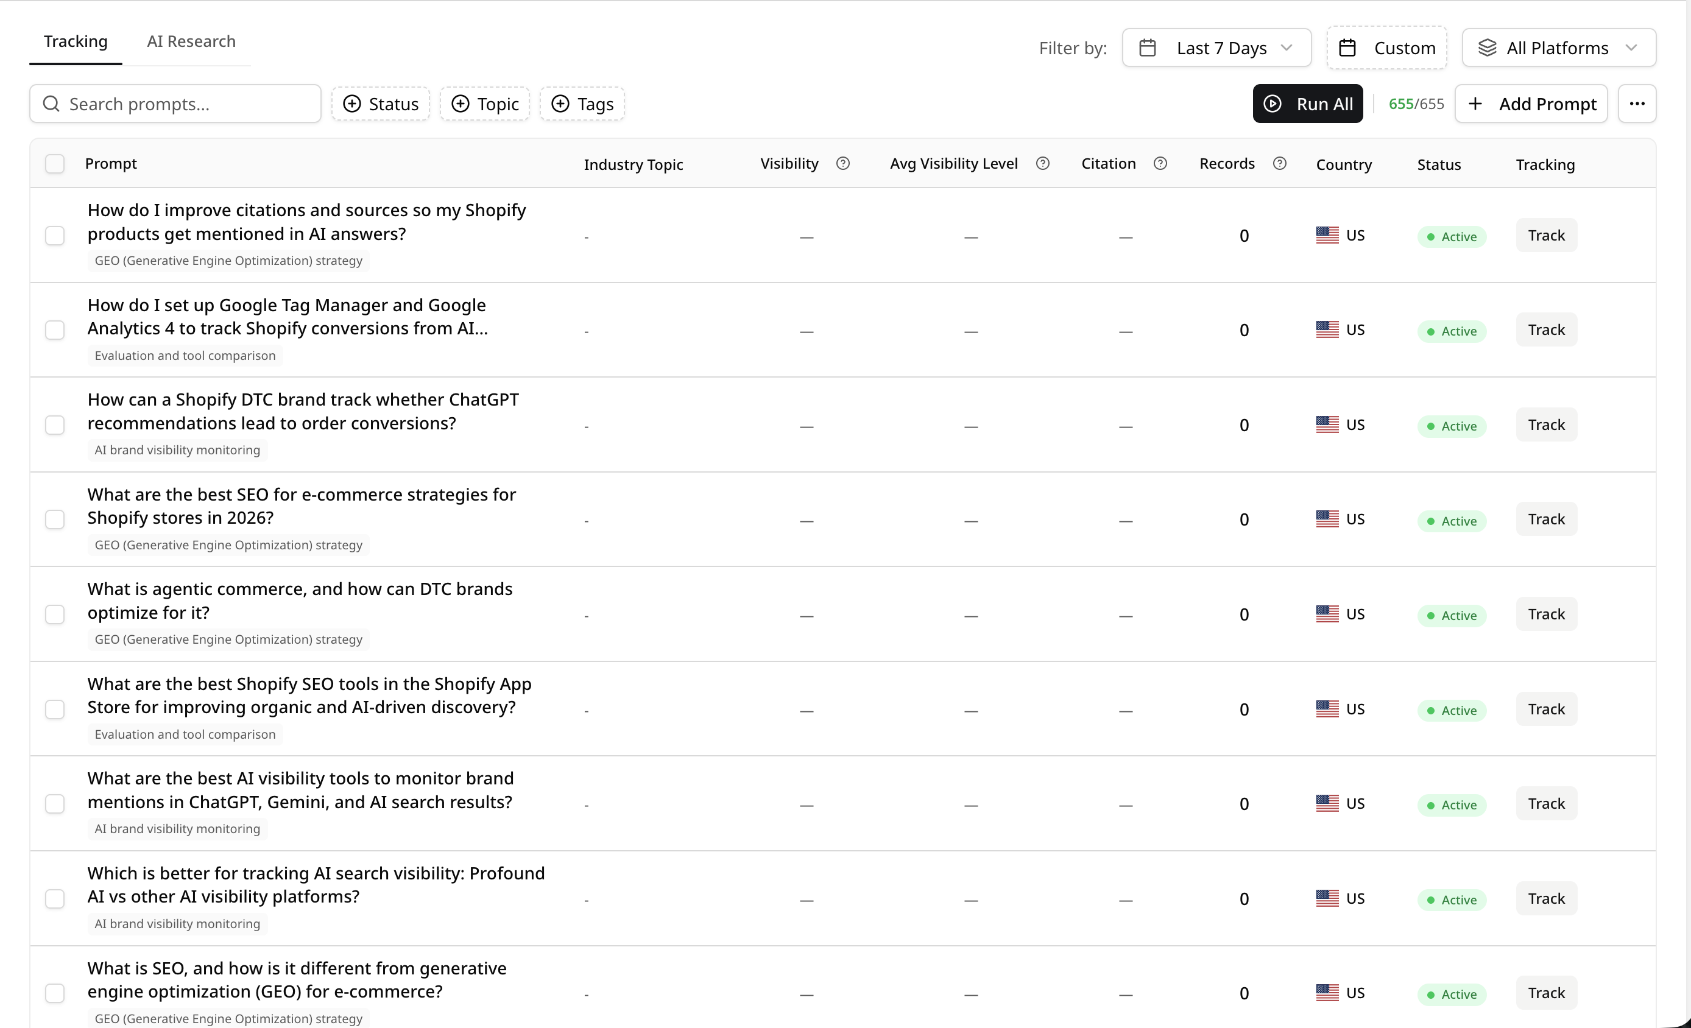Viewport: 1691px width, 1028px height.
Task: Toggle the select-all checkbox in header
Action: (55, 163)
